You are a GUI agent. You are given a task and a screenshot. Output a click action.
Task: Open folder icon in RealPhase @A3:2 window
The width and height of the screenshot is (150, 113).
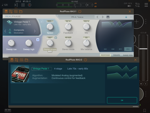coord(27,60)
